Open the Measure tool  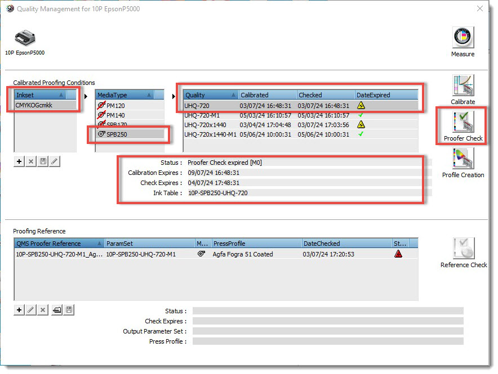coord(462,38)
